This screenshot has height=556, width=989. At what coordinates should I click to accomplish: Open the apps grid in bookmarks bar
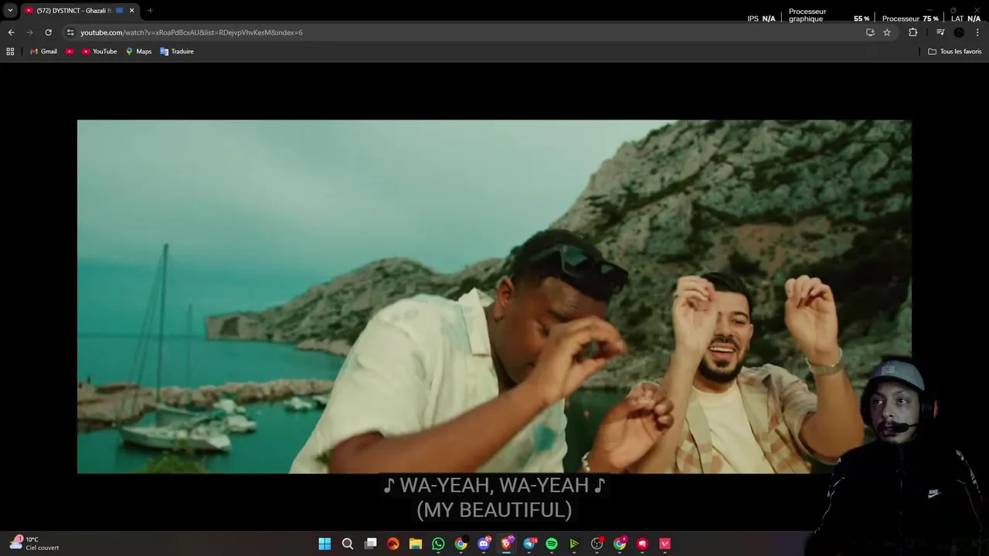click(10, 51)
